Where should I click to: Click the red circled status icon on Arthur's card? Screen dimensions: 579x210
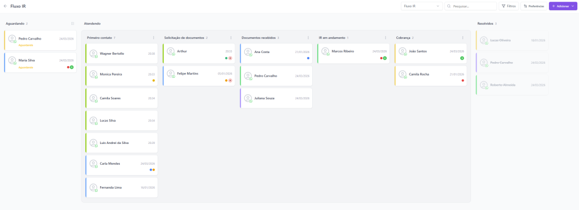(x=230, y=58)
